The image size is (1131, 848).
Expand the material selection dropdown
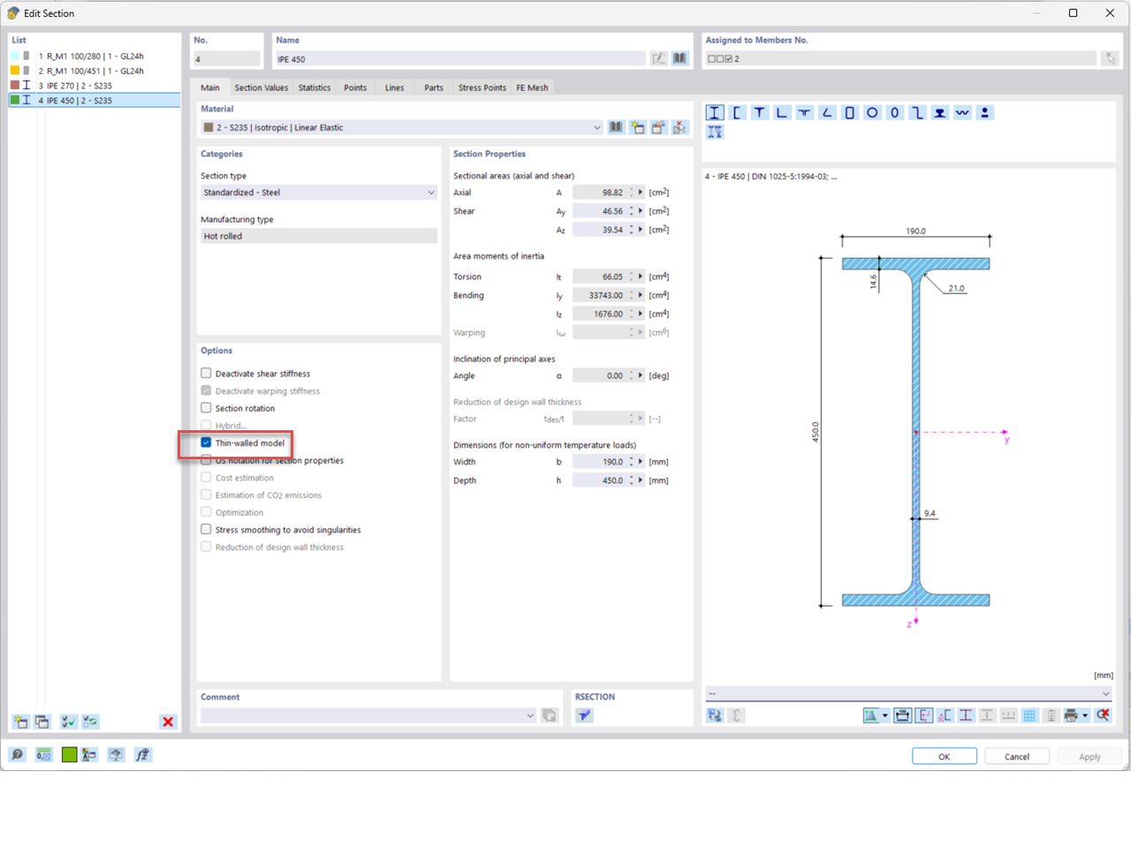[x=597, y=127]
